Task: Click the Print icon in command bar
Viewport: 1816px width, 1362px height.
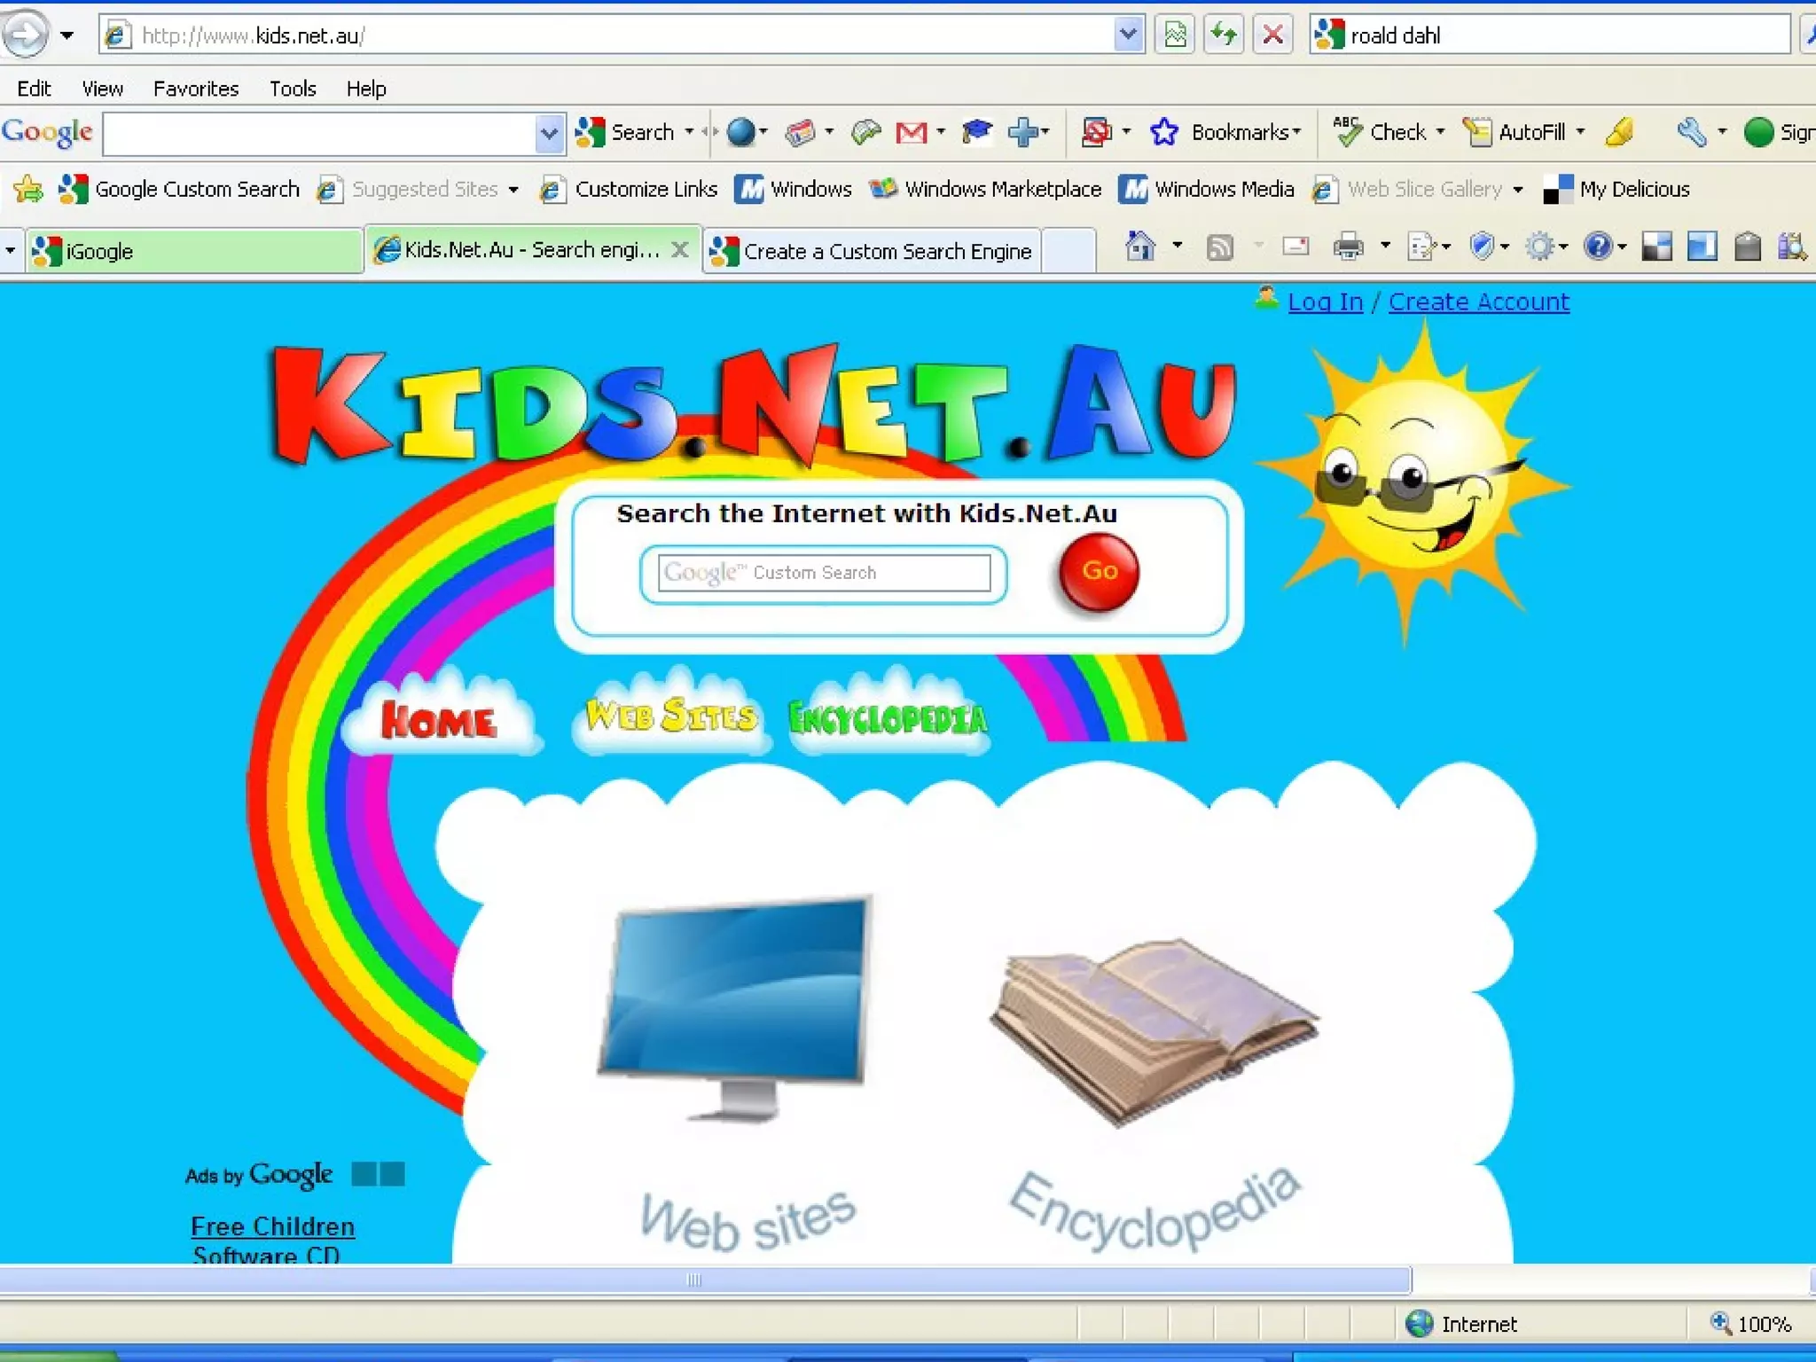Action: [1348, 247]
